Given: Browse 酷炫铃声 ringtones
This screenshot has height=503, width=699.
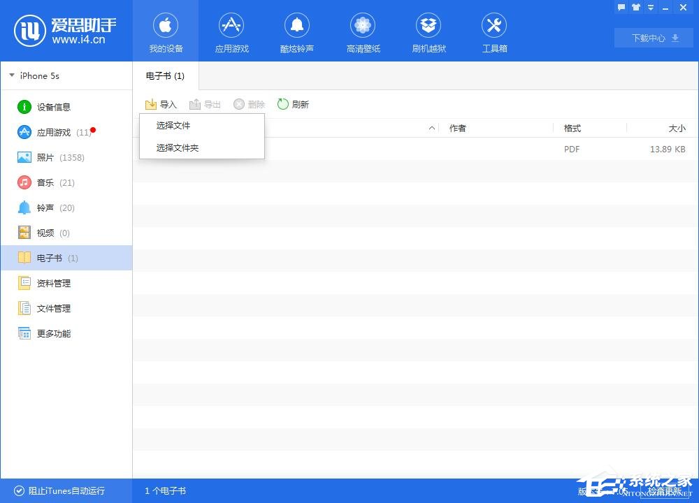Looking at the screenshot, I should 297,31.
